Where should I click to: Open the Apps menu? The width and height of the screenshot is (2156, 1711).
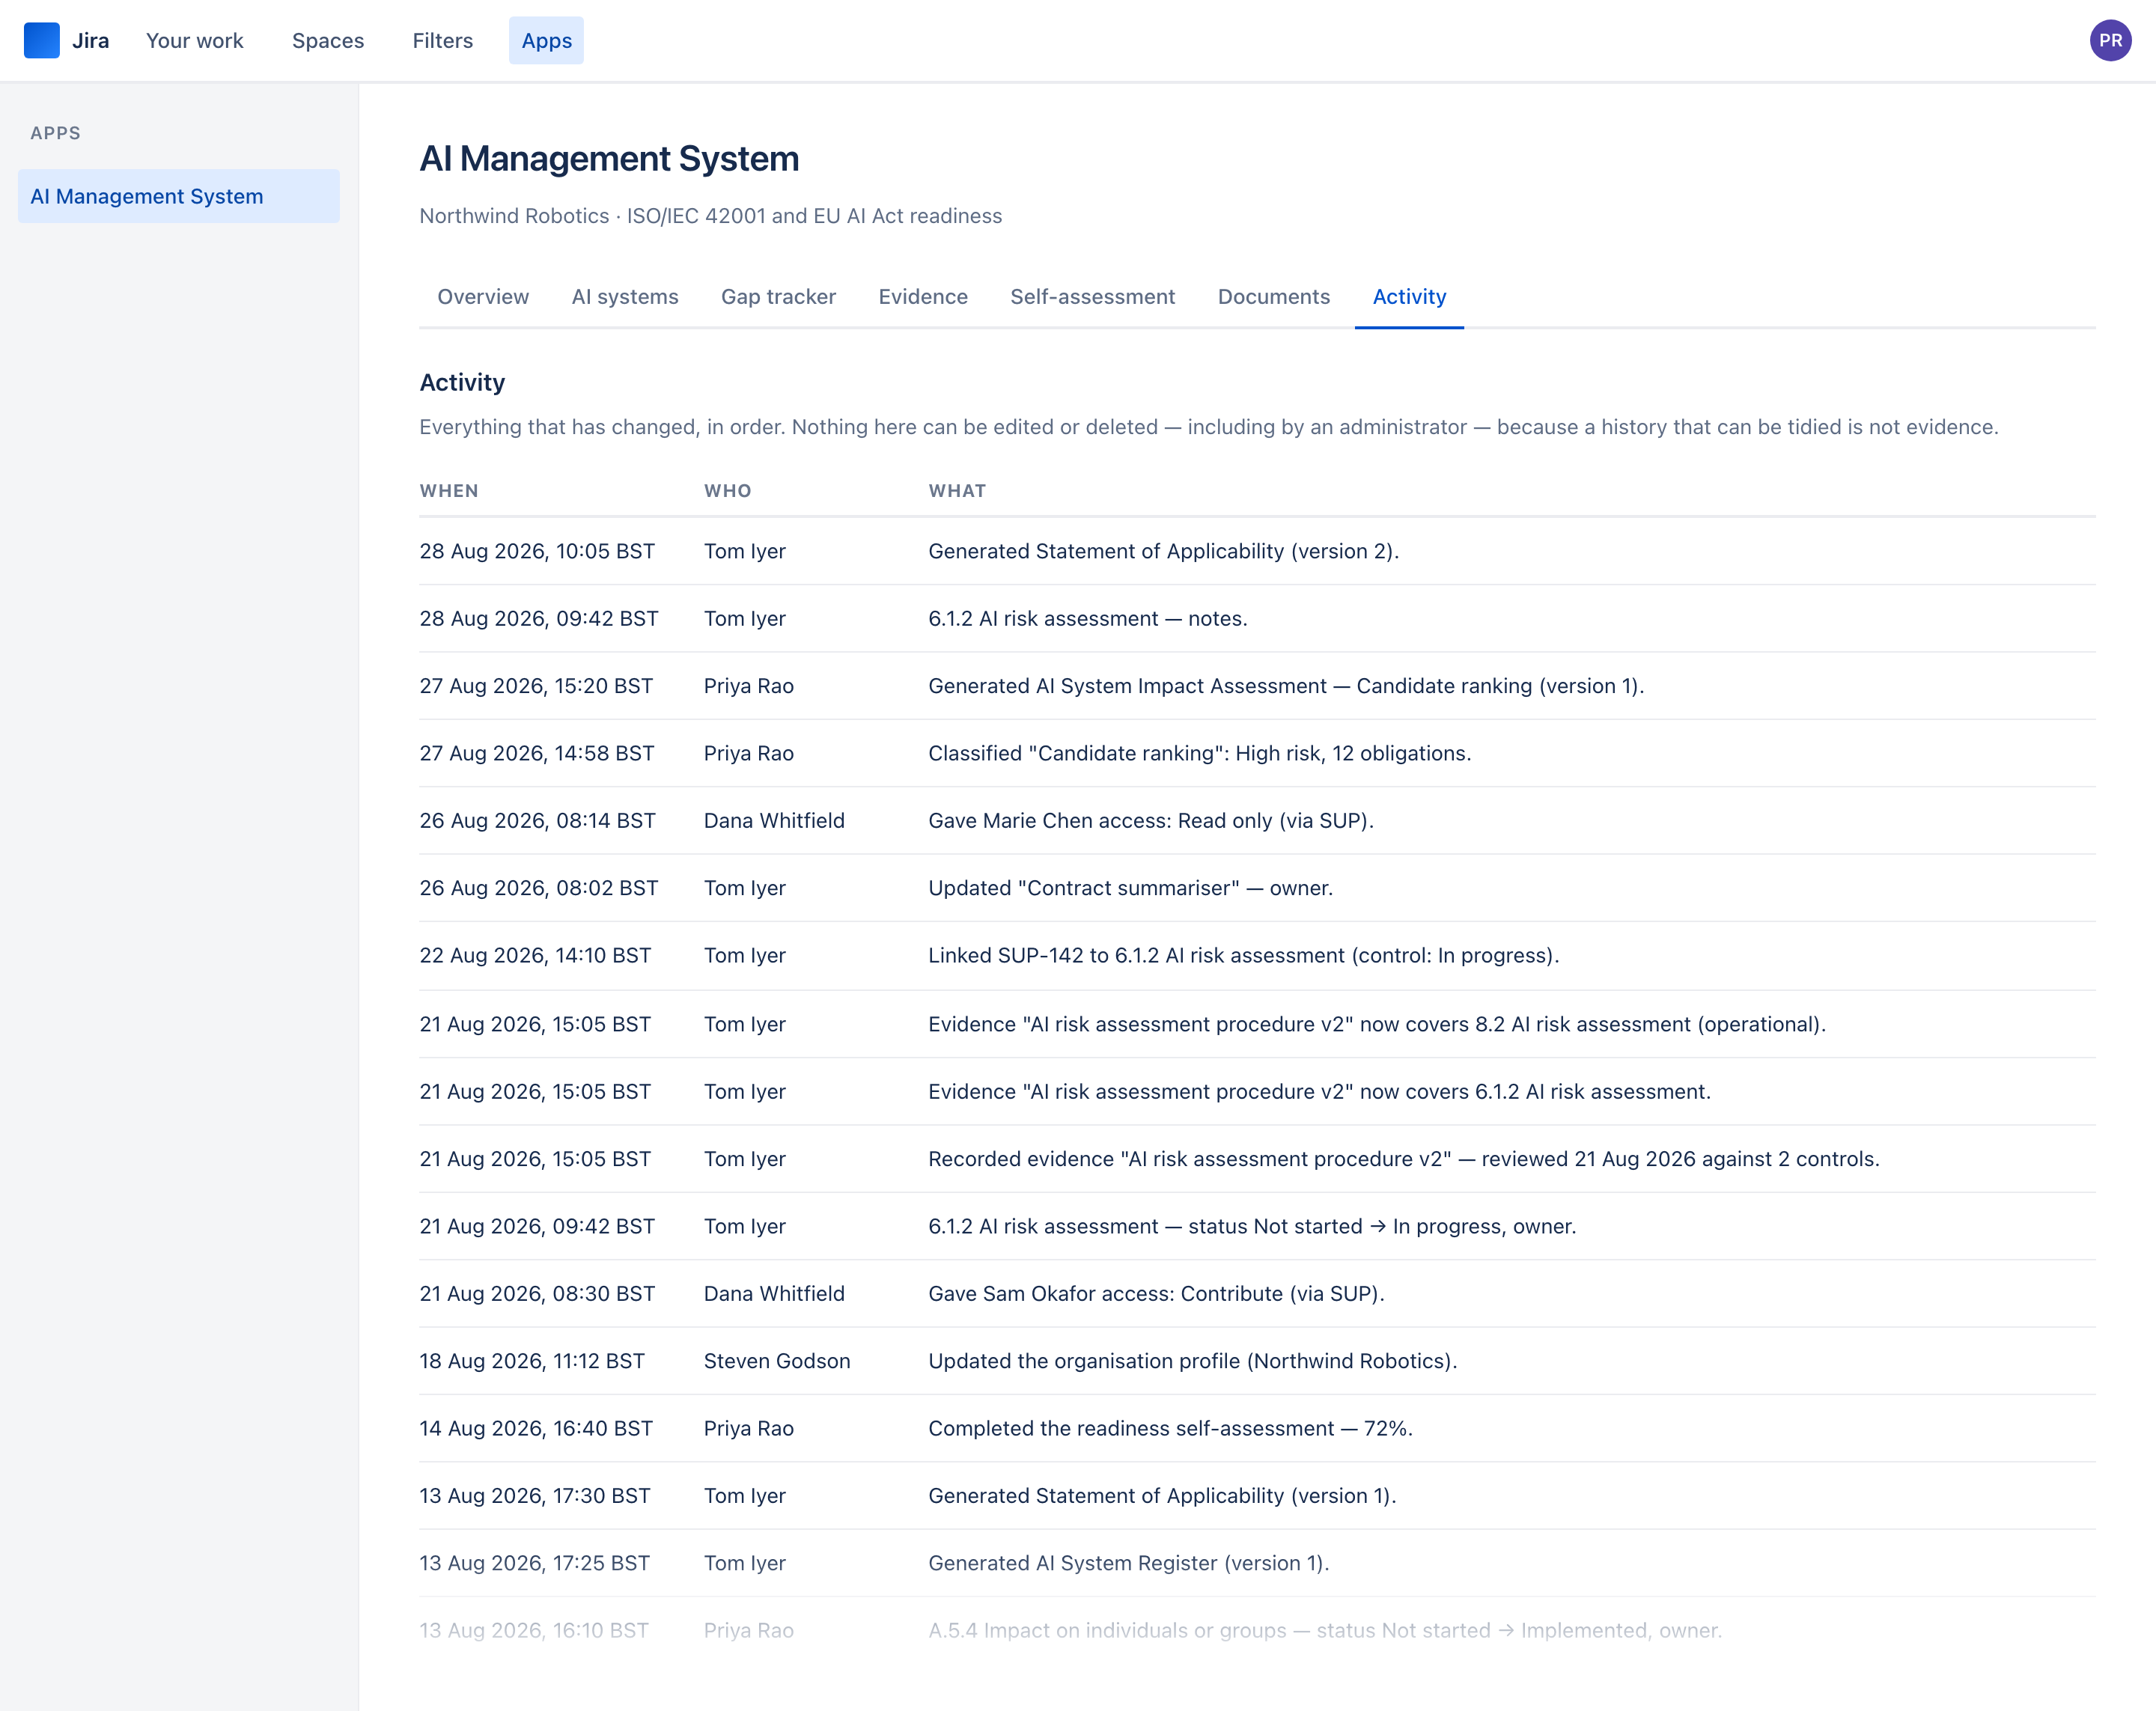(x=547, y=41)
